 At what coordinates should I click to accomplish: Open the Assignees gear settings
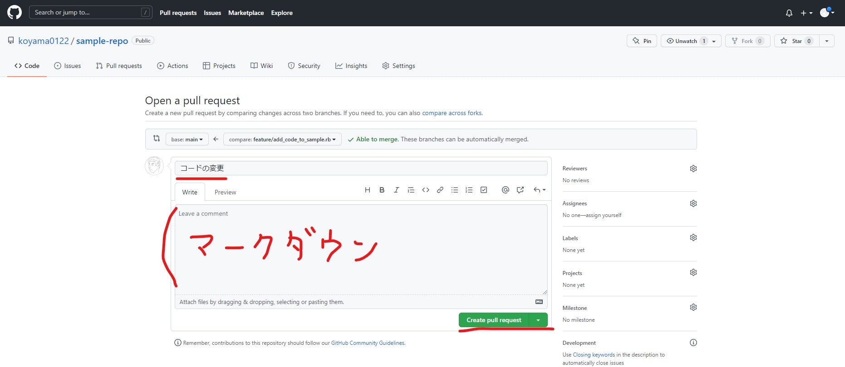tap(693, 203)
